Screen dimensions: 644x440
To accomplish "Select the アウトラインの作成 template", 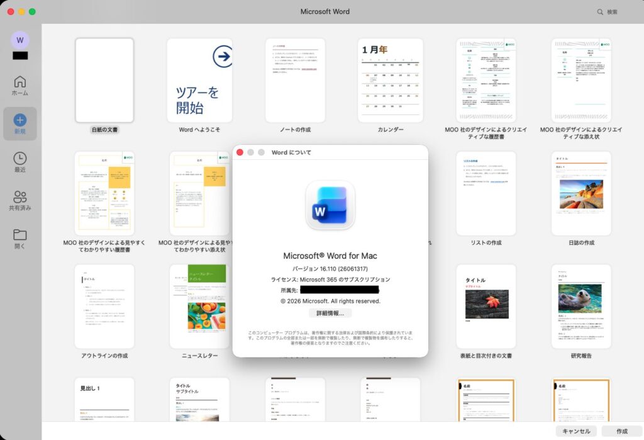I will point(104,307).
